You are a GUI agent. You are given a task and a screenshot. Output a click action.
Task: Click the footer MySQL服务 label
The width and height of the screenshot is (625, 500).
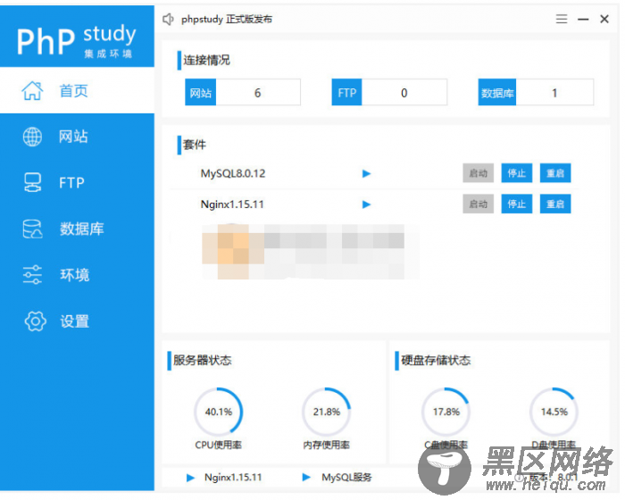pyautogui.click(x=346, y=478)
